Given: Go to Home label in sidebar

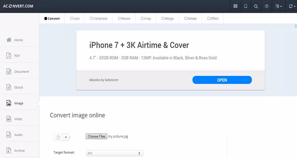Looking at the screenshot, I should pyautogui.click(x=19, y=40).
